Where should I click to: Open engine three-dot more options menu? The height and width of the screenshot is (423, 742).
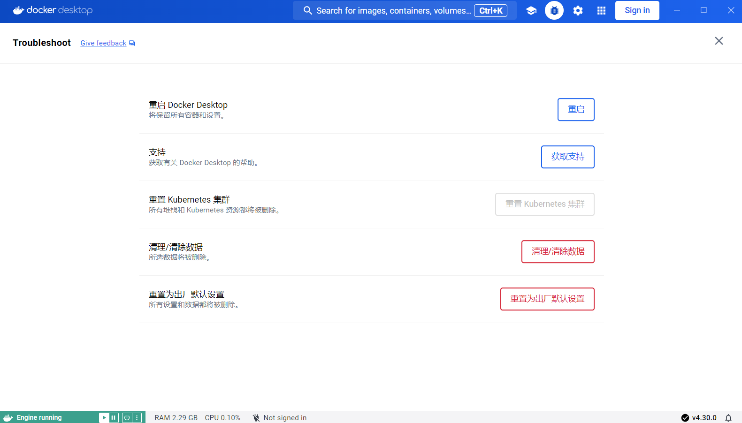click(137, 417)
